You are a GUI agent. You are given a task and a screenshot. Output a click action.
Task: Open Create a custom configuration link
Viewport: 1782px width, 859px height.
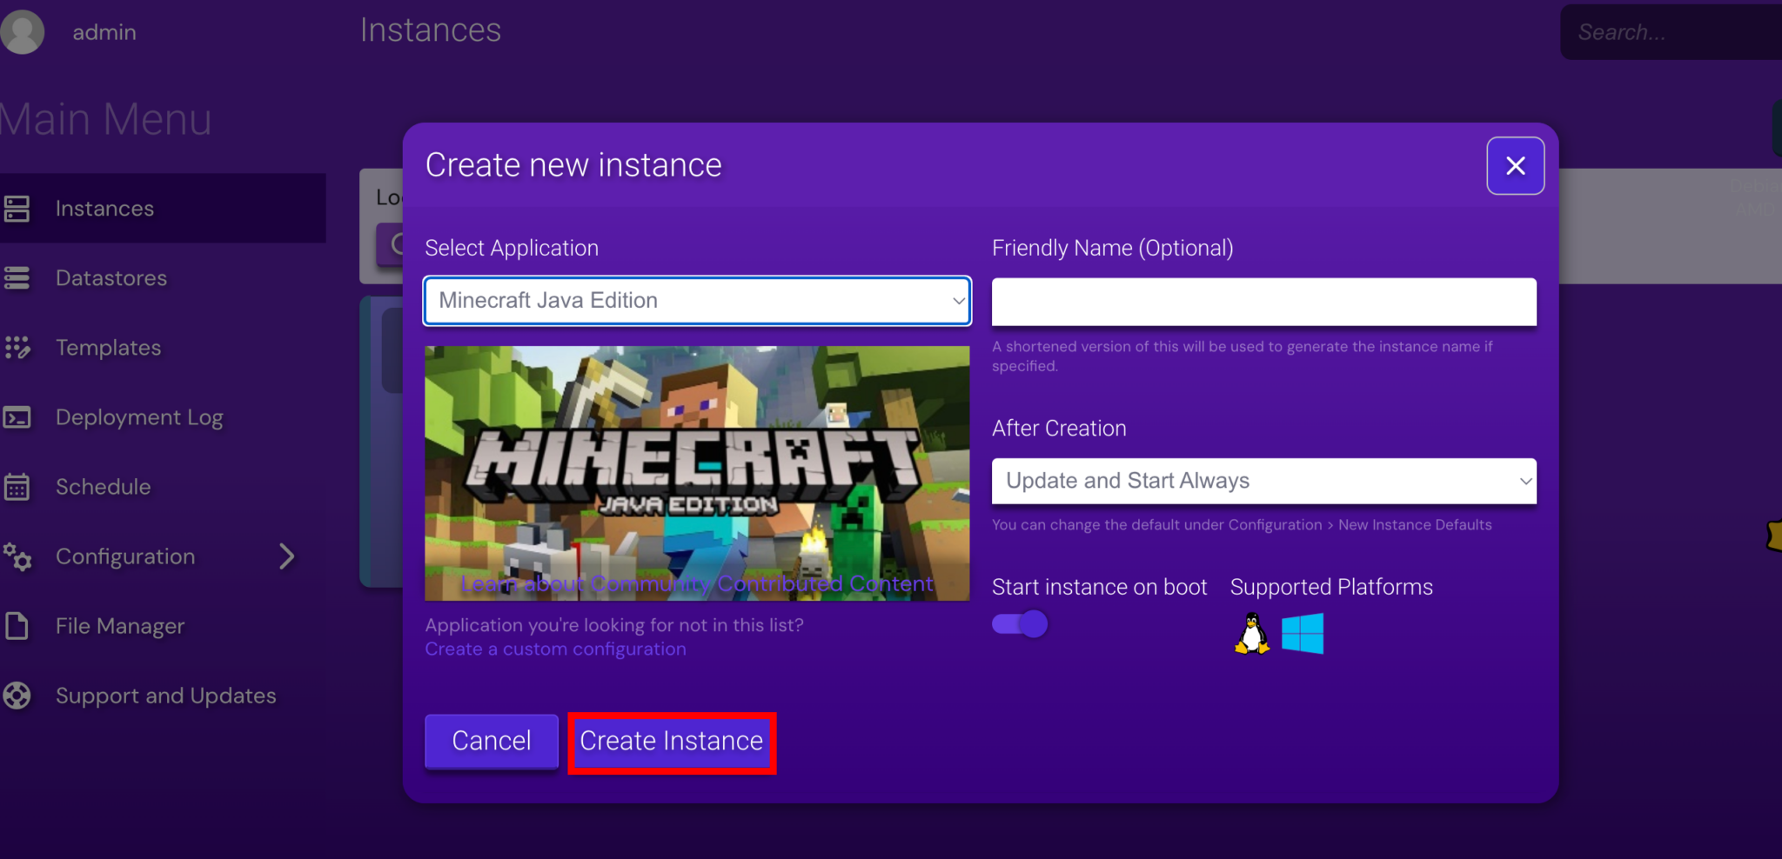tap(555, 649)
